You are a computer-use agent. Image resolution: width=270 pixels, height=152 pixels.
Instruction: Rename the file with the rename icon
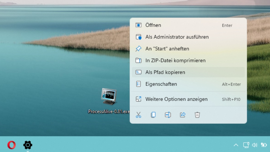click(168, 115)
